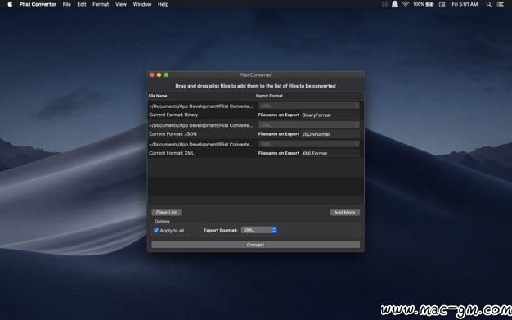Click the Add More button
The image size is (512, 320).
coord(344,213)
